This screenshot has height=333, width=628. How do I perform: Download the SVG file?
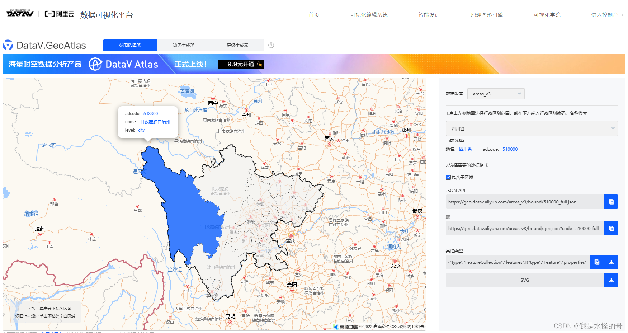[x=611, y=280]
